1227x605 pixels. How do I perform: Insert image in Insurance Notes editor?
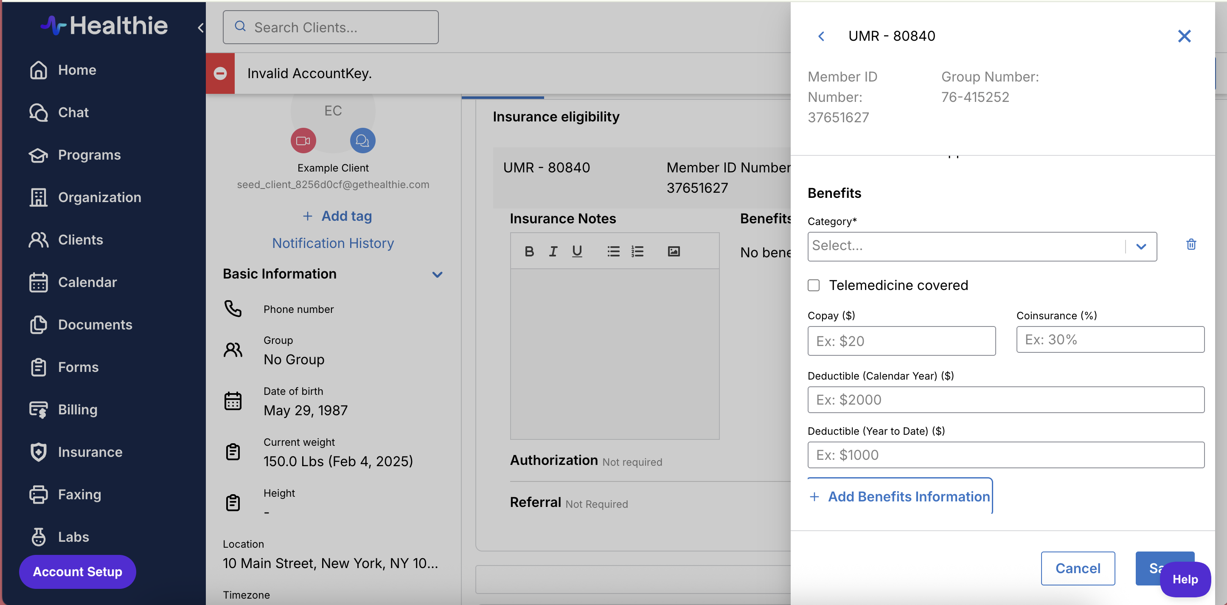point(673,251)
